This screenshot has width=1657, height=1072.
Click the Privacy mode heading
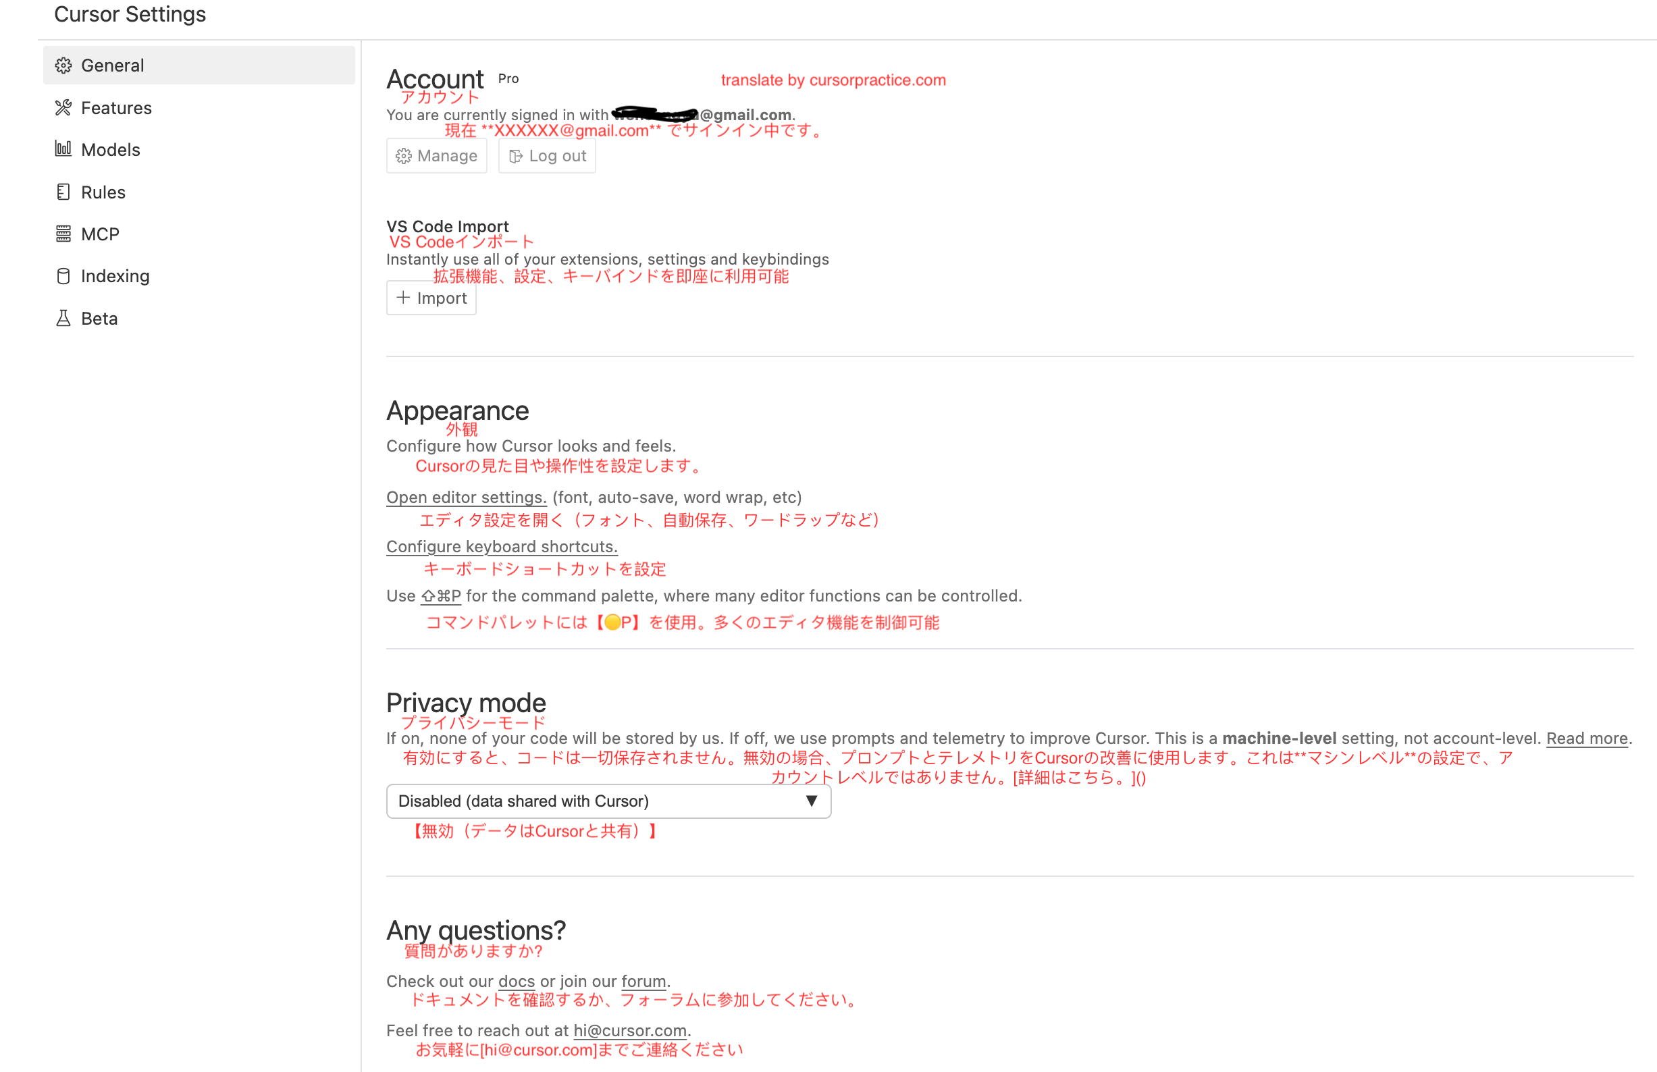pyautogui.click(x=466, y=703)
